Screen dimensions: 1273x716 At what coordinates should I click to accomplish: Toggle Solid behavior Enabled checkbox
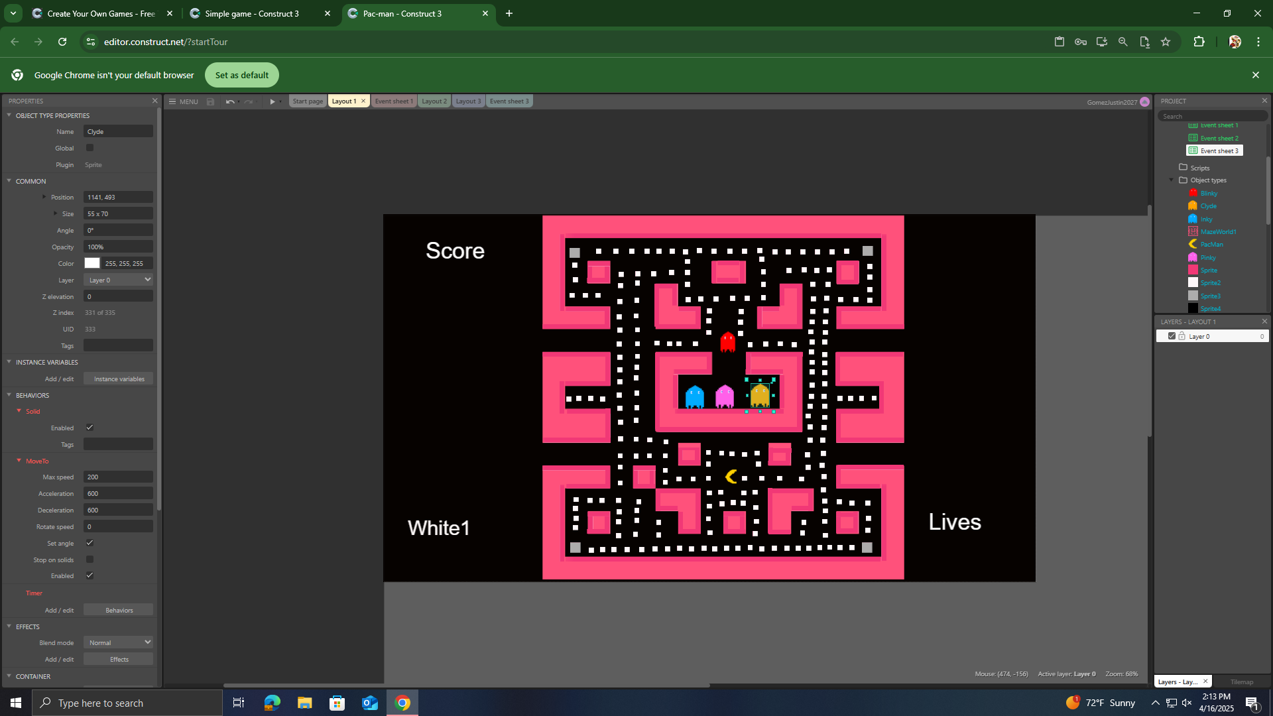(90, 428)
